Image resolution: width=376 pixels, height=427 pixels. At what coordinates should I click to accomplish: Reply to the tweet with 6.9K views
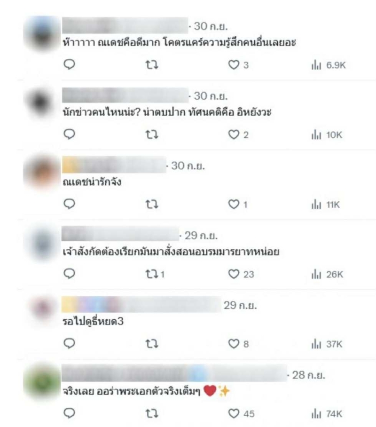(69, 65)
